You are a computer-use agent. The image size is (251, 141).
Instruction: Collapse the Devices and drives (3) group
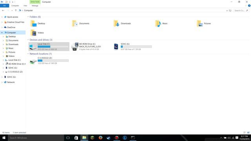coord(28,40)
